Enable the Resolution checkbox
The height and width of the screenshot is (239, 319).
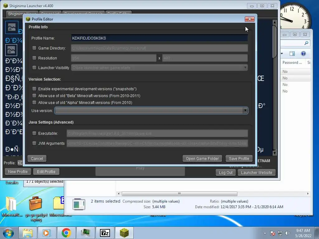click(34, 58)
